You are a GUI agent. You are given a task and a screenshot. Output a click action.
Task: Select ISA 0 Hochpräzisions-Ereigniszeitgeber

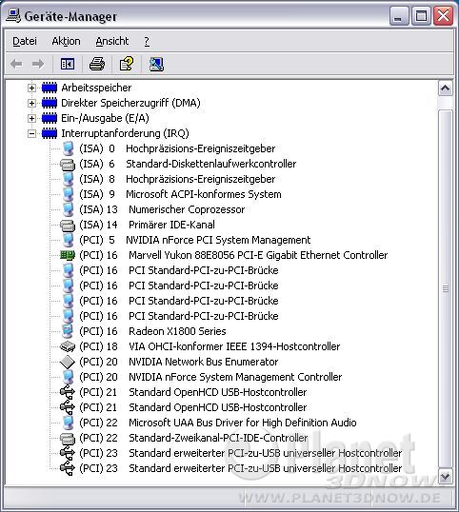click(177, 148)
